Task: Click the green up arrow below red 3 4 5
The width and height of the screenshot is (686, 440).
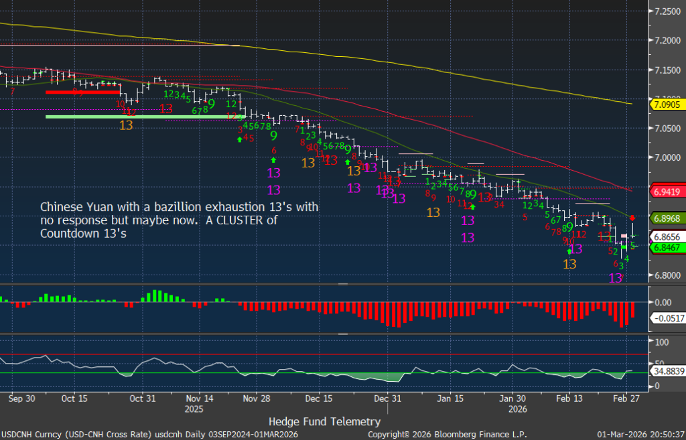Action: click(x=240, y=139)
